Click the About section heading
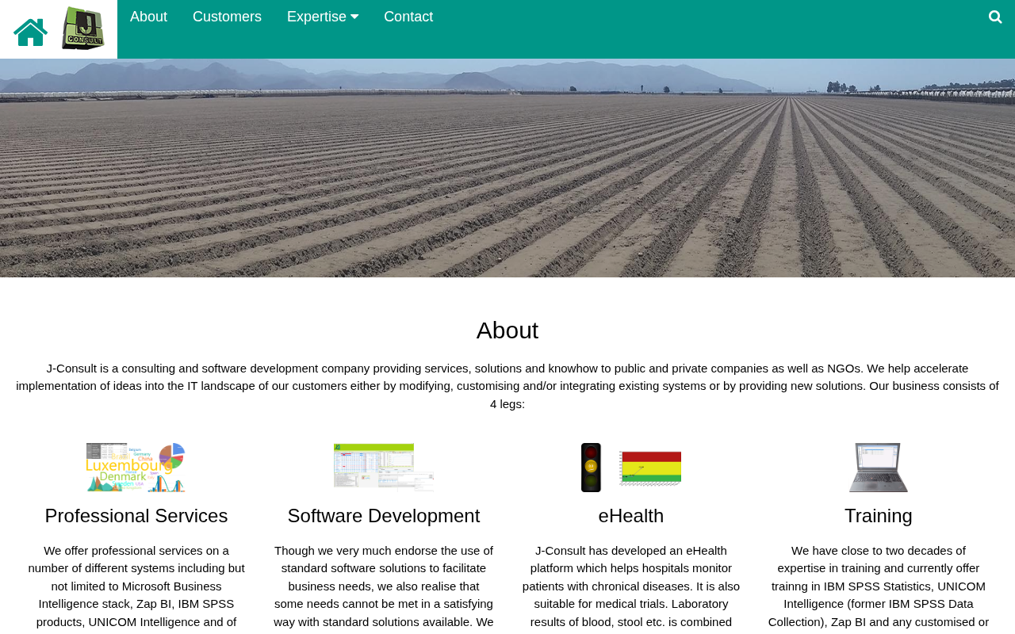Screen dimensions: 1015x634 [x=507, y=330]
